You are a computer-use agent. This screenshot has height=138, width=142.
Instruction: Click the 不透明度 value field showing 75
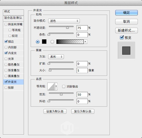82,28
